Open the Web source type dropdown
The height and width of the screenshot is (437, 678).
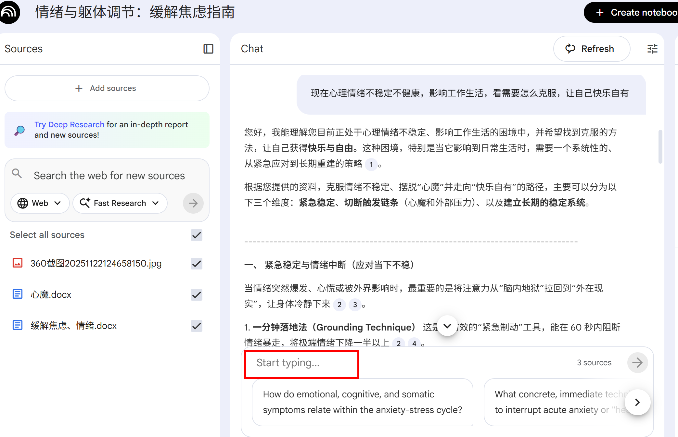[x=40, y=203]
